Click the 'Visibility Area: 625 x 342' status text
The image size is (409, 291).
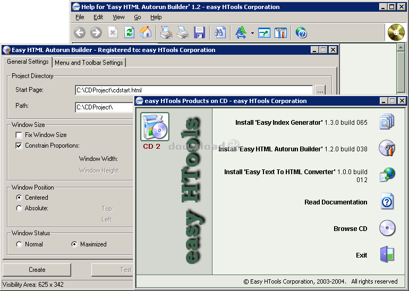point(33,285)
